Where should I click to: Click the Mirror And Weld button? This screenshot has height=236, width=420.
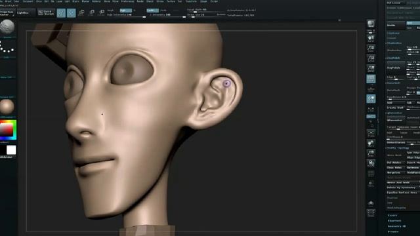click(x=403, y=182)
